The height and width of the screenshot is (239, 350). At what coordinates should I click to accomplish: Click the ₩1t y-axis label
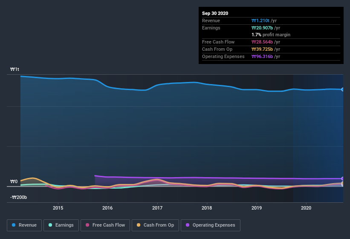click(x=15, y=69)
